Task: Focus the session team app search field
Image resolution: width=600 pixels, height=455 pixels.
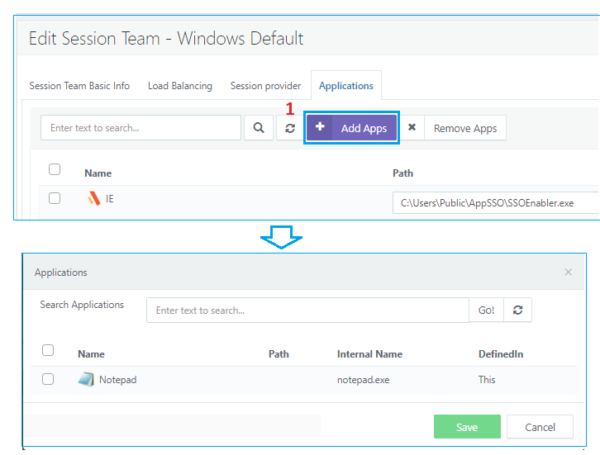Action: pos(140,128)
